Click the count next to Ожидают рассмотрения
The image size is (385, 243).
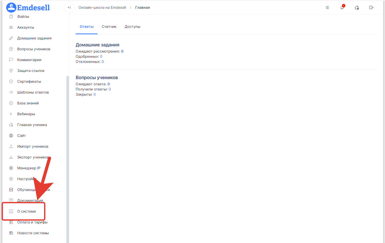tap(122, 51)
